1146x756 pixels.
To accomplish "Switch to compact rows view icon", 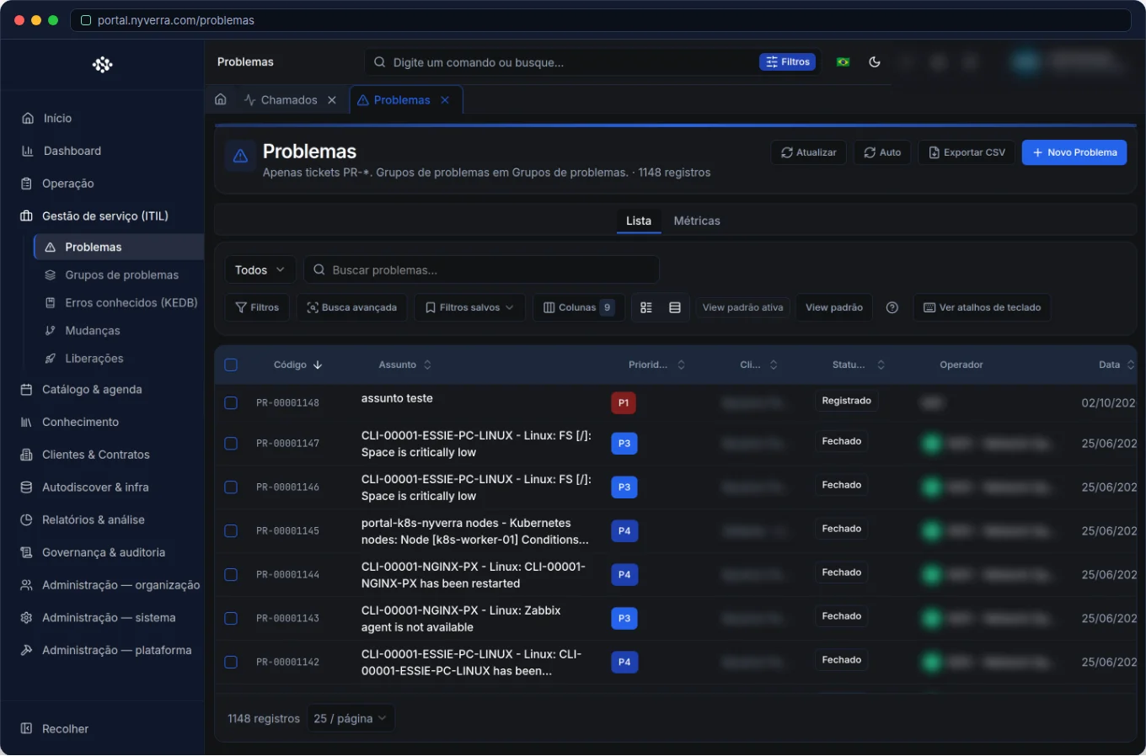I will click(x=675, y=307).
